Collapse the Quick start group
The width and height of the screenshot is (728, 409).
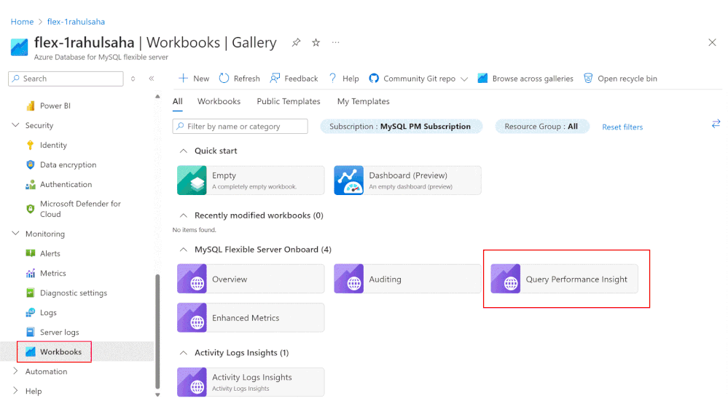pos(182,151)
